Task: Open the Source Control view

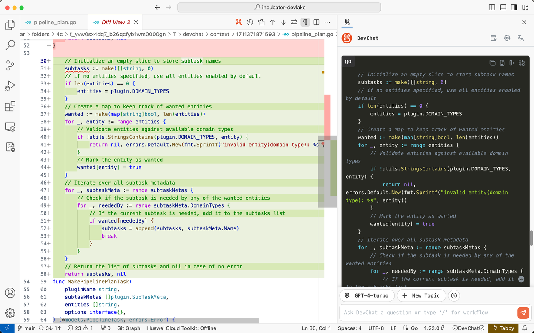Action: point(10,65)
